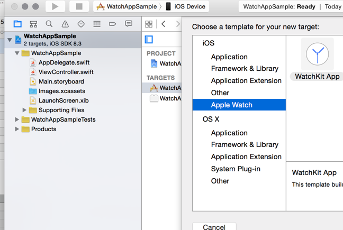Expand the WatchAppSampleTests group
This screenshot has height=230, width=343.
point(17,119)
